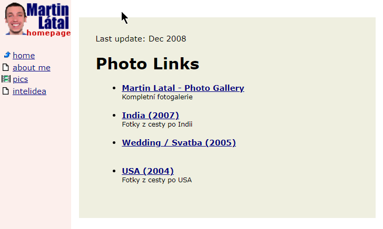
Task: Open the home navigation link
Action: 24,56
